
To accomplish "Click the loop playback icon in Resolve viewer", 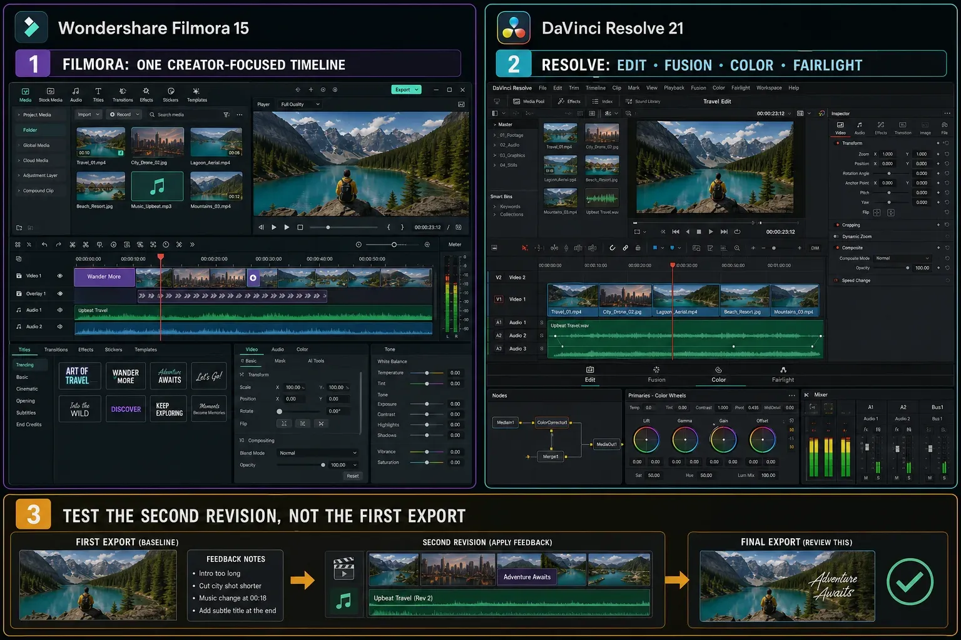I will coord(737,232).
